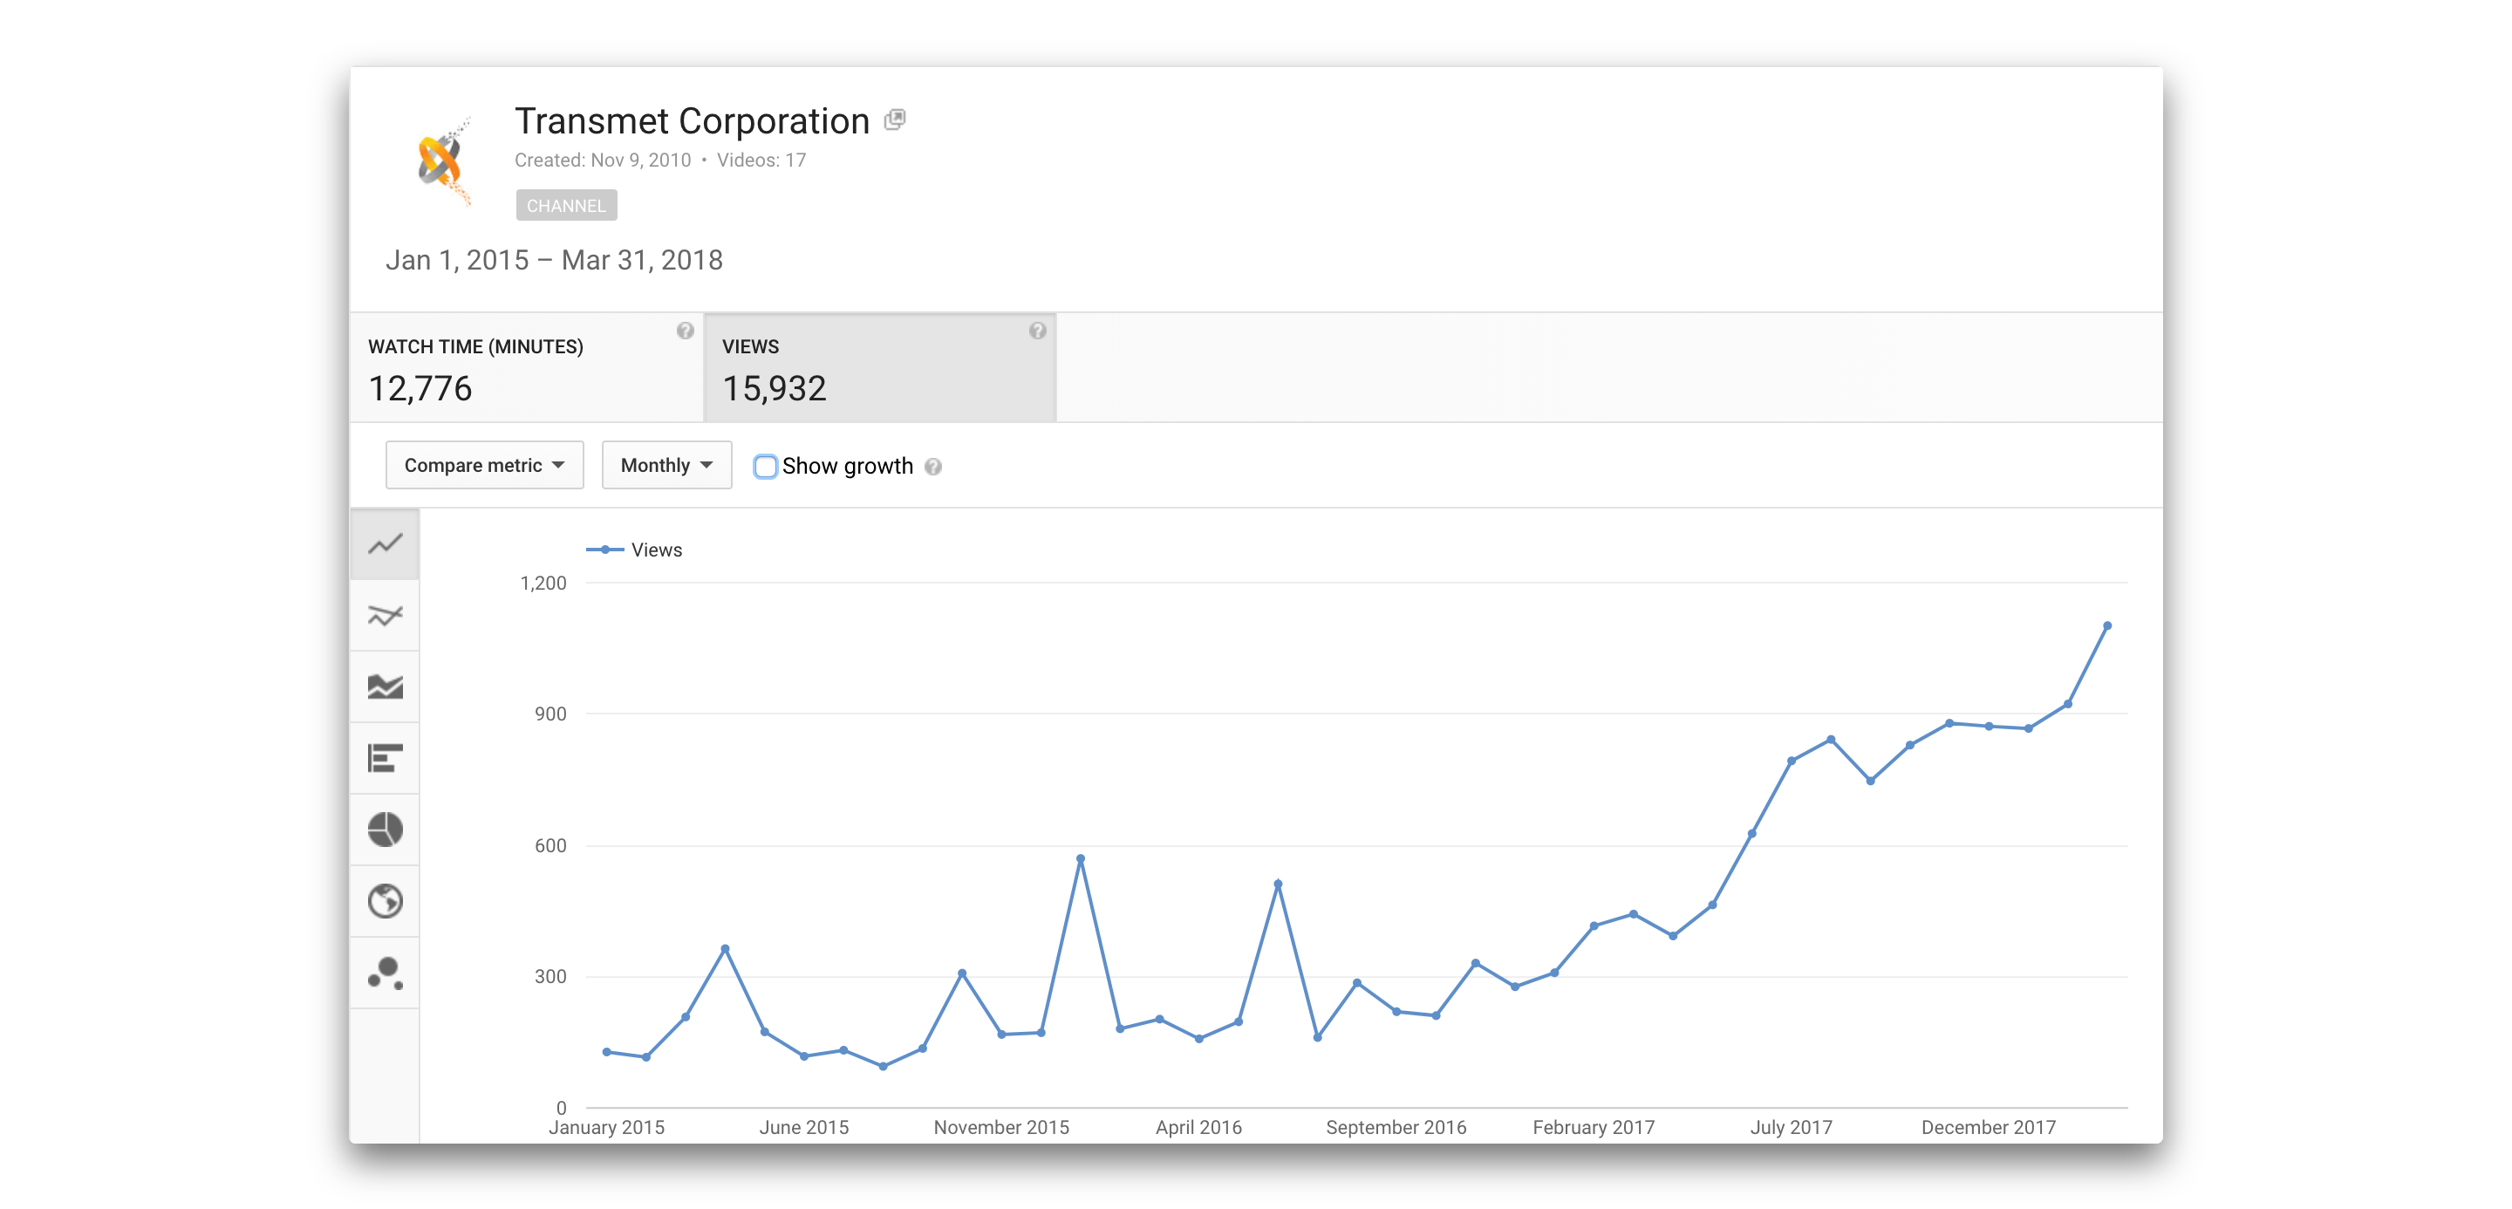Switch to pie chart view icon
Screen dimensions: 2512x1209
pyautogui.click(x=386, y=830)
